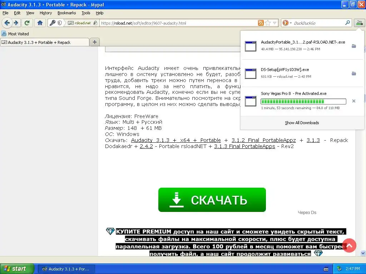Click the green СКАЧАТЬ download button

pos(212,200)
